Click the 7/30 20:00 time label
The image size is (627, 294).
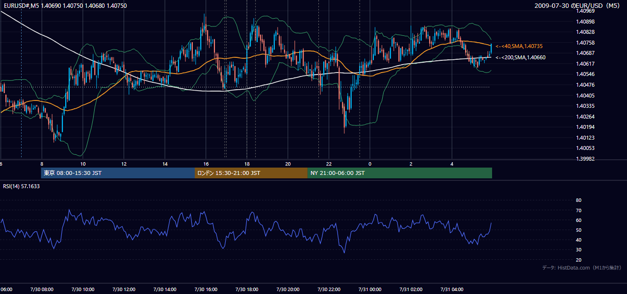coord(288,290)
